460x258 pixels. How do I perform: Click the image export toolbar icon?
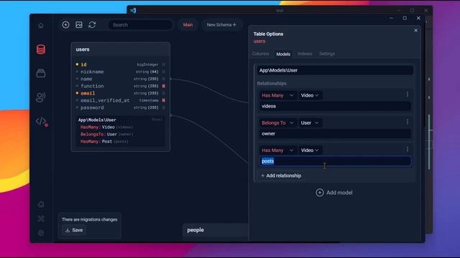pos(79,25)
